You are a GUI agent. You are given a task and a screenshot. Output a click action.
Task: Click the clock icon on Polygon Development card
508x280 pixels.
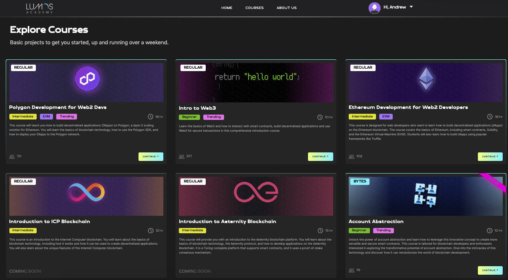click(151, 117)
